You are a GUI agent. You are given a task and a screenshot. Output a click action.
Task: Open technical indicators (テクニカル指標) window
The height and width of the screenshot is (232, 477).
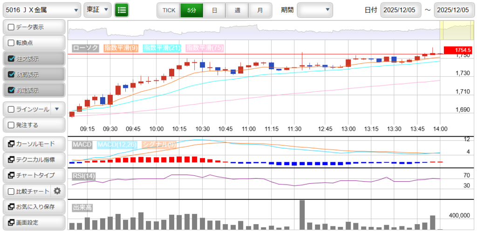tap(34, 160)
